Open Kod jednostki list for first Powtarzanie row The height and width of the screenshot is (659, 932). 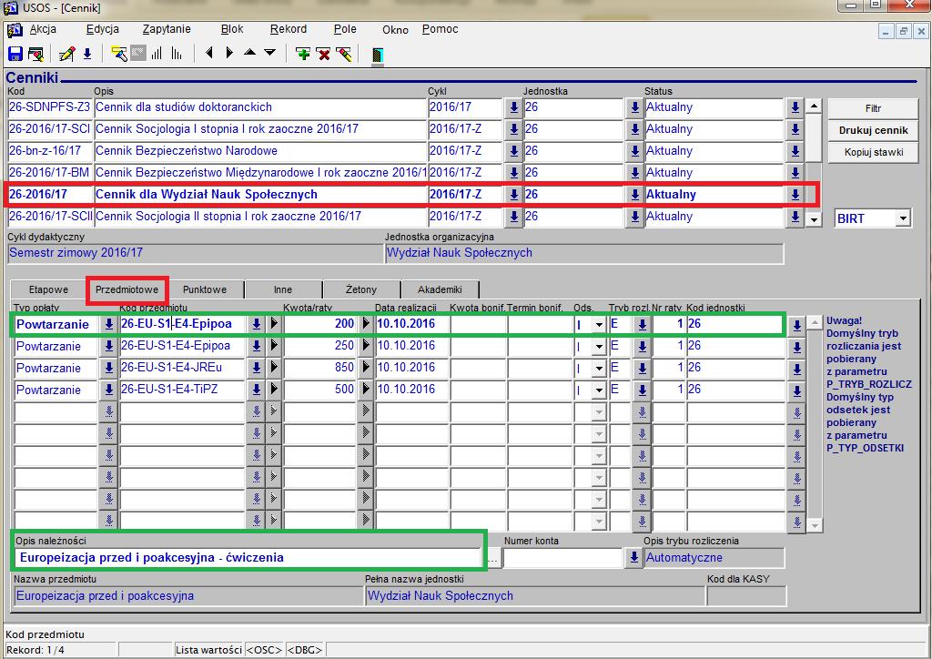[x=797, y=325]
